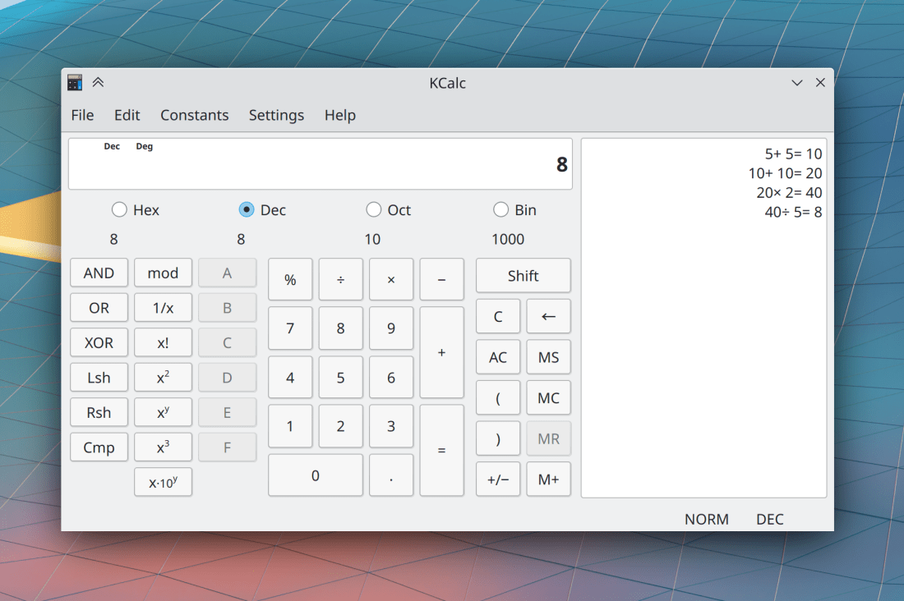Click the history entry 20× 2= 40
This screenshot has width=904, height=601.
pos(788,193)
